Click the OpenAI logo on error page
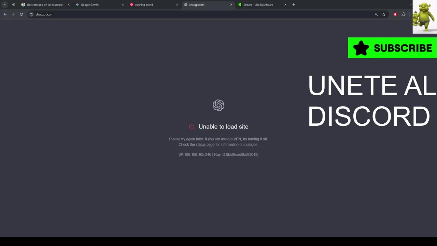The image size is (437, 246). point(218,105)
